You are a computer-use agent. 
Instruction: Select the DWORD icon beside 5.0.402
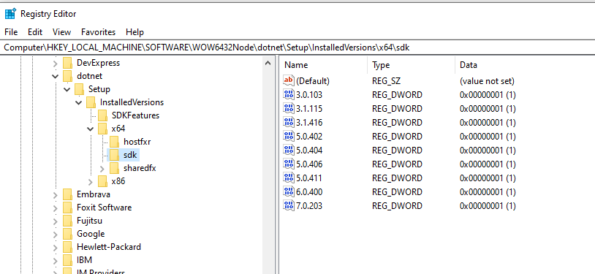289,136
